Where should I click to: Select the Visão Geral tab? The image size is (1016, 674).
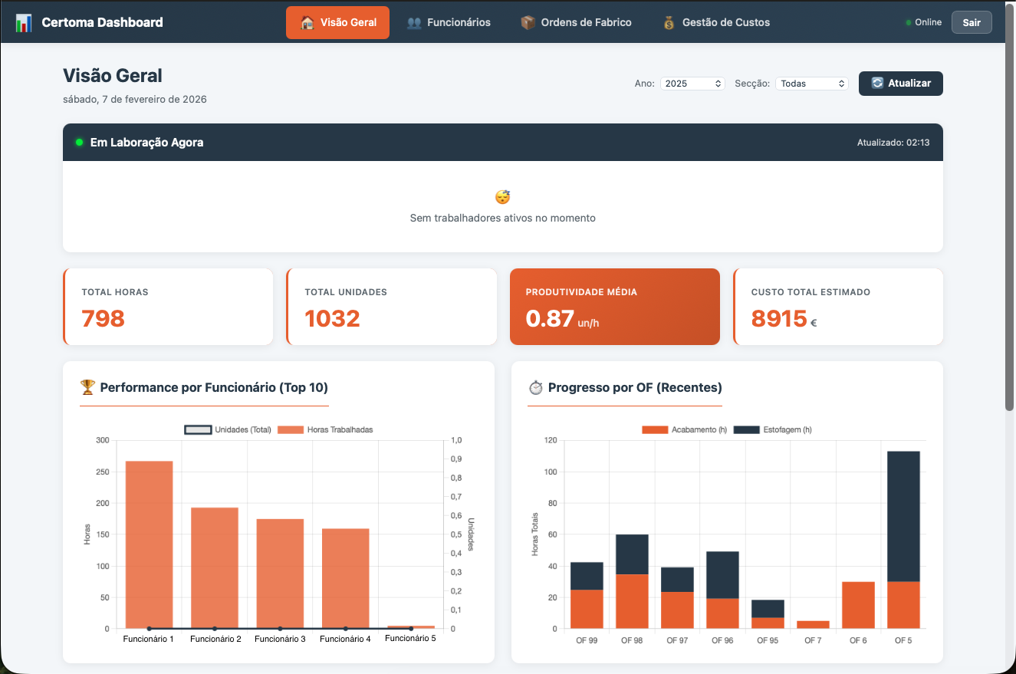337,22
